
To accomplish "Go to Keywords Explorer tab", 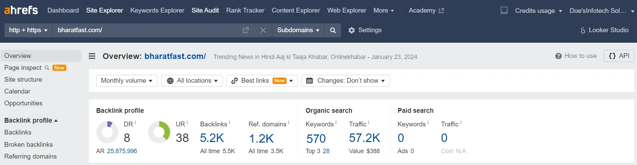I will [x=157, y=11].
